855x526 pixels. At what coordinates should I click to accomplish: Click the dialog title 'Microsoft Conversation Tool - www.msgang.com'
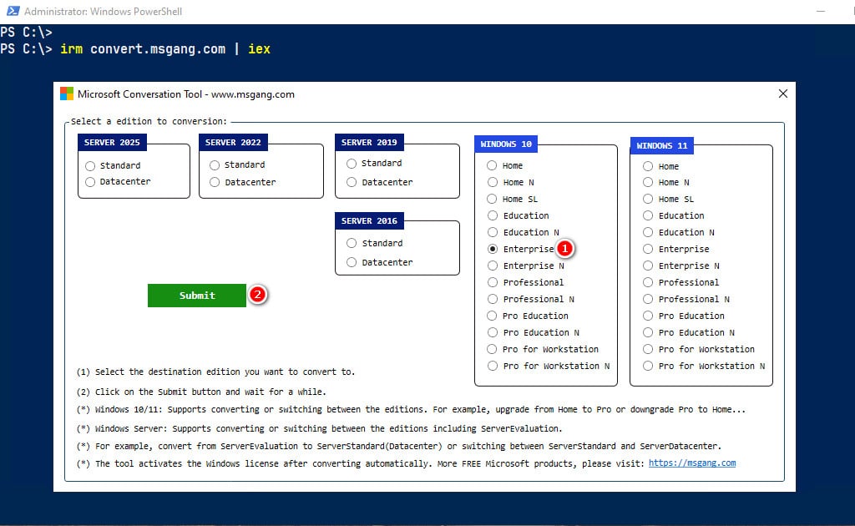(x=186, y=94)
